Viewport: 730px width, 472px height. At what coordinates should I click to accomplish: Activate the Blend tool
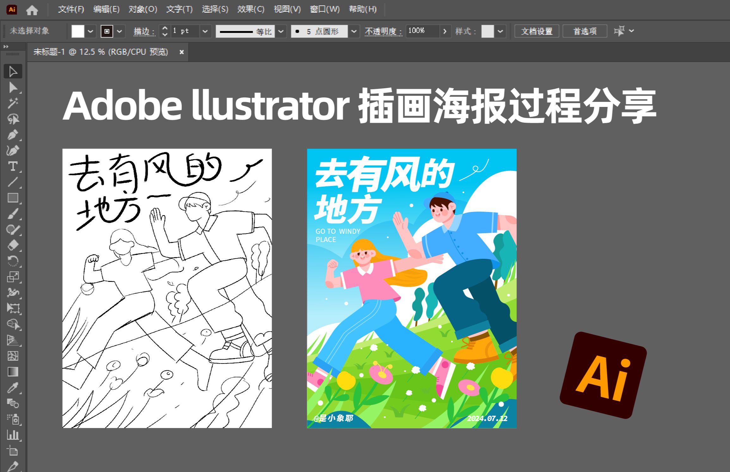[13, 404]
